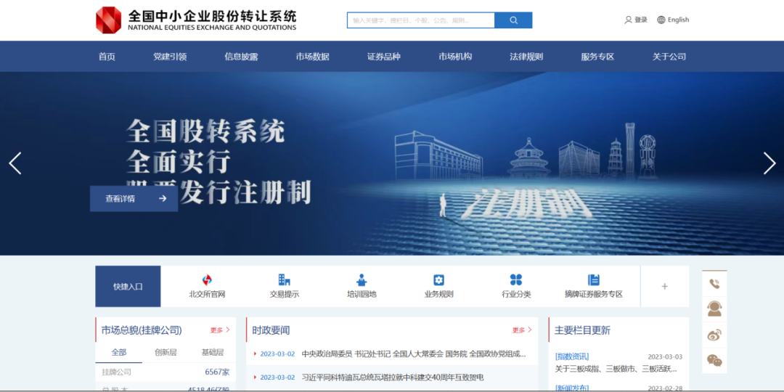
Task: Open article 关于三板成指、三板做市
Action: tap(616, 369)
